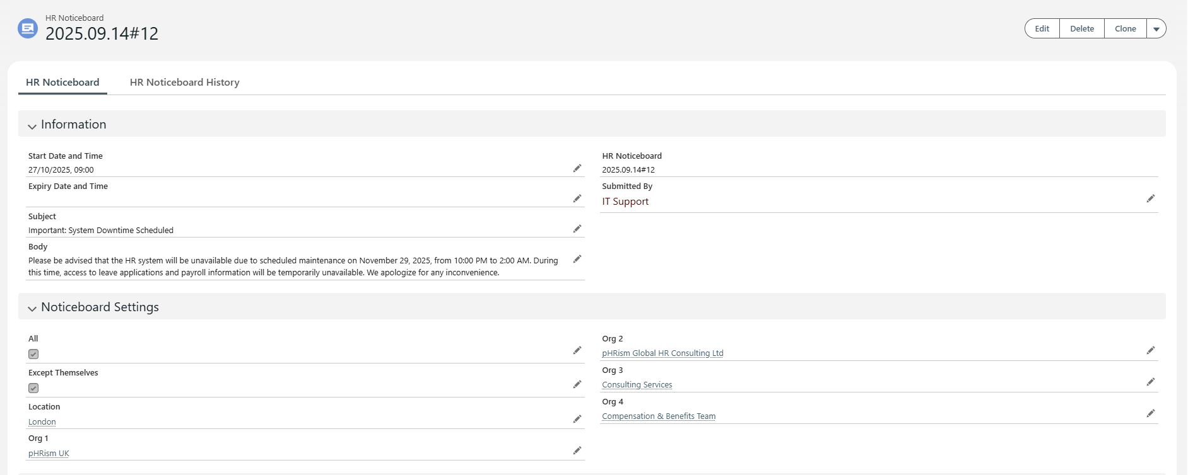Edit the Subject field via pencil icon
This screenshot has height=475, width=1188.
click(577, 229)
